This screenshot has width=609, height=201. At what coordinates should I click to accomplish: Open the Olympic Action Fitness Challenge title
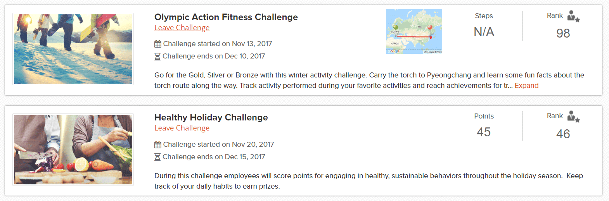tap(226, 17)
